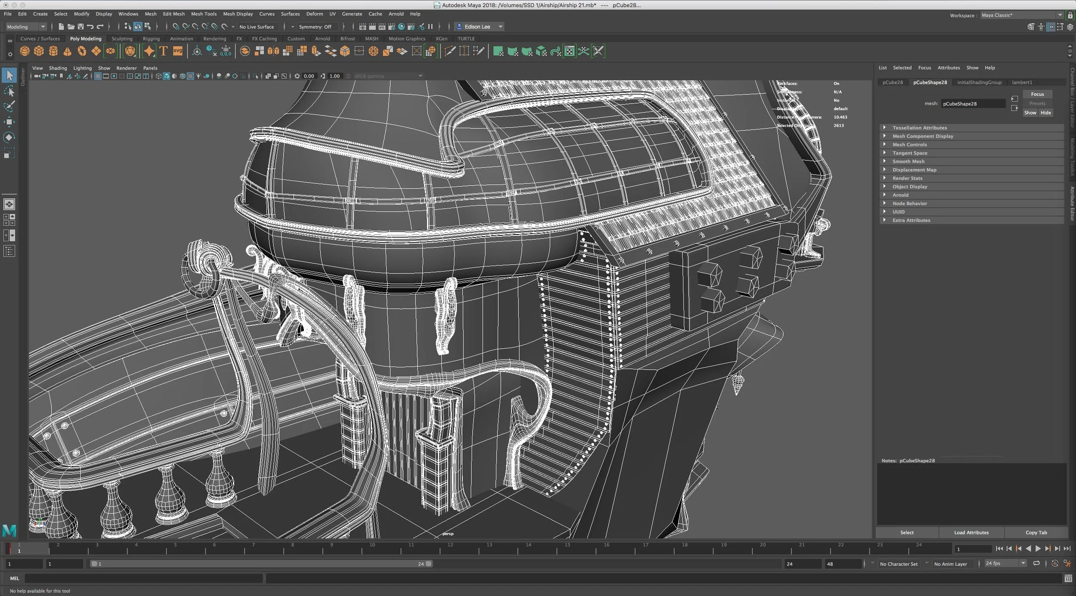Expand the Smooth Mesh section
The image size is (1076, 596).
point(908,161)
